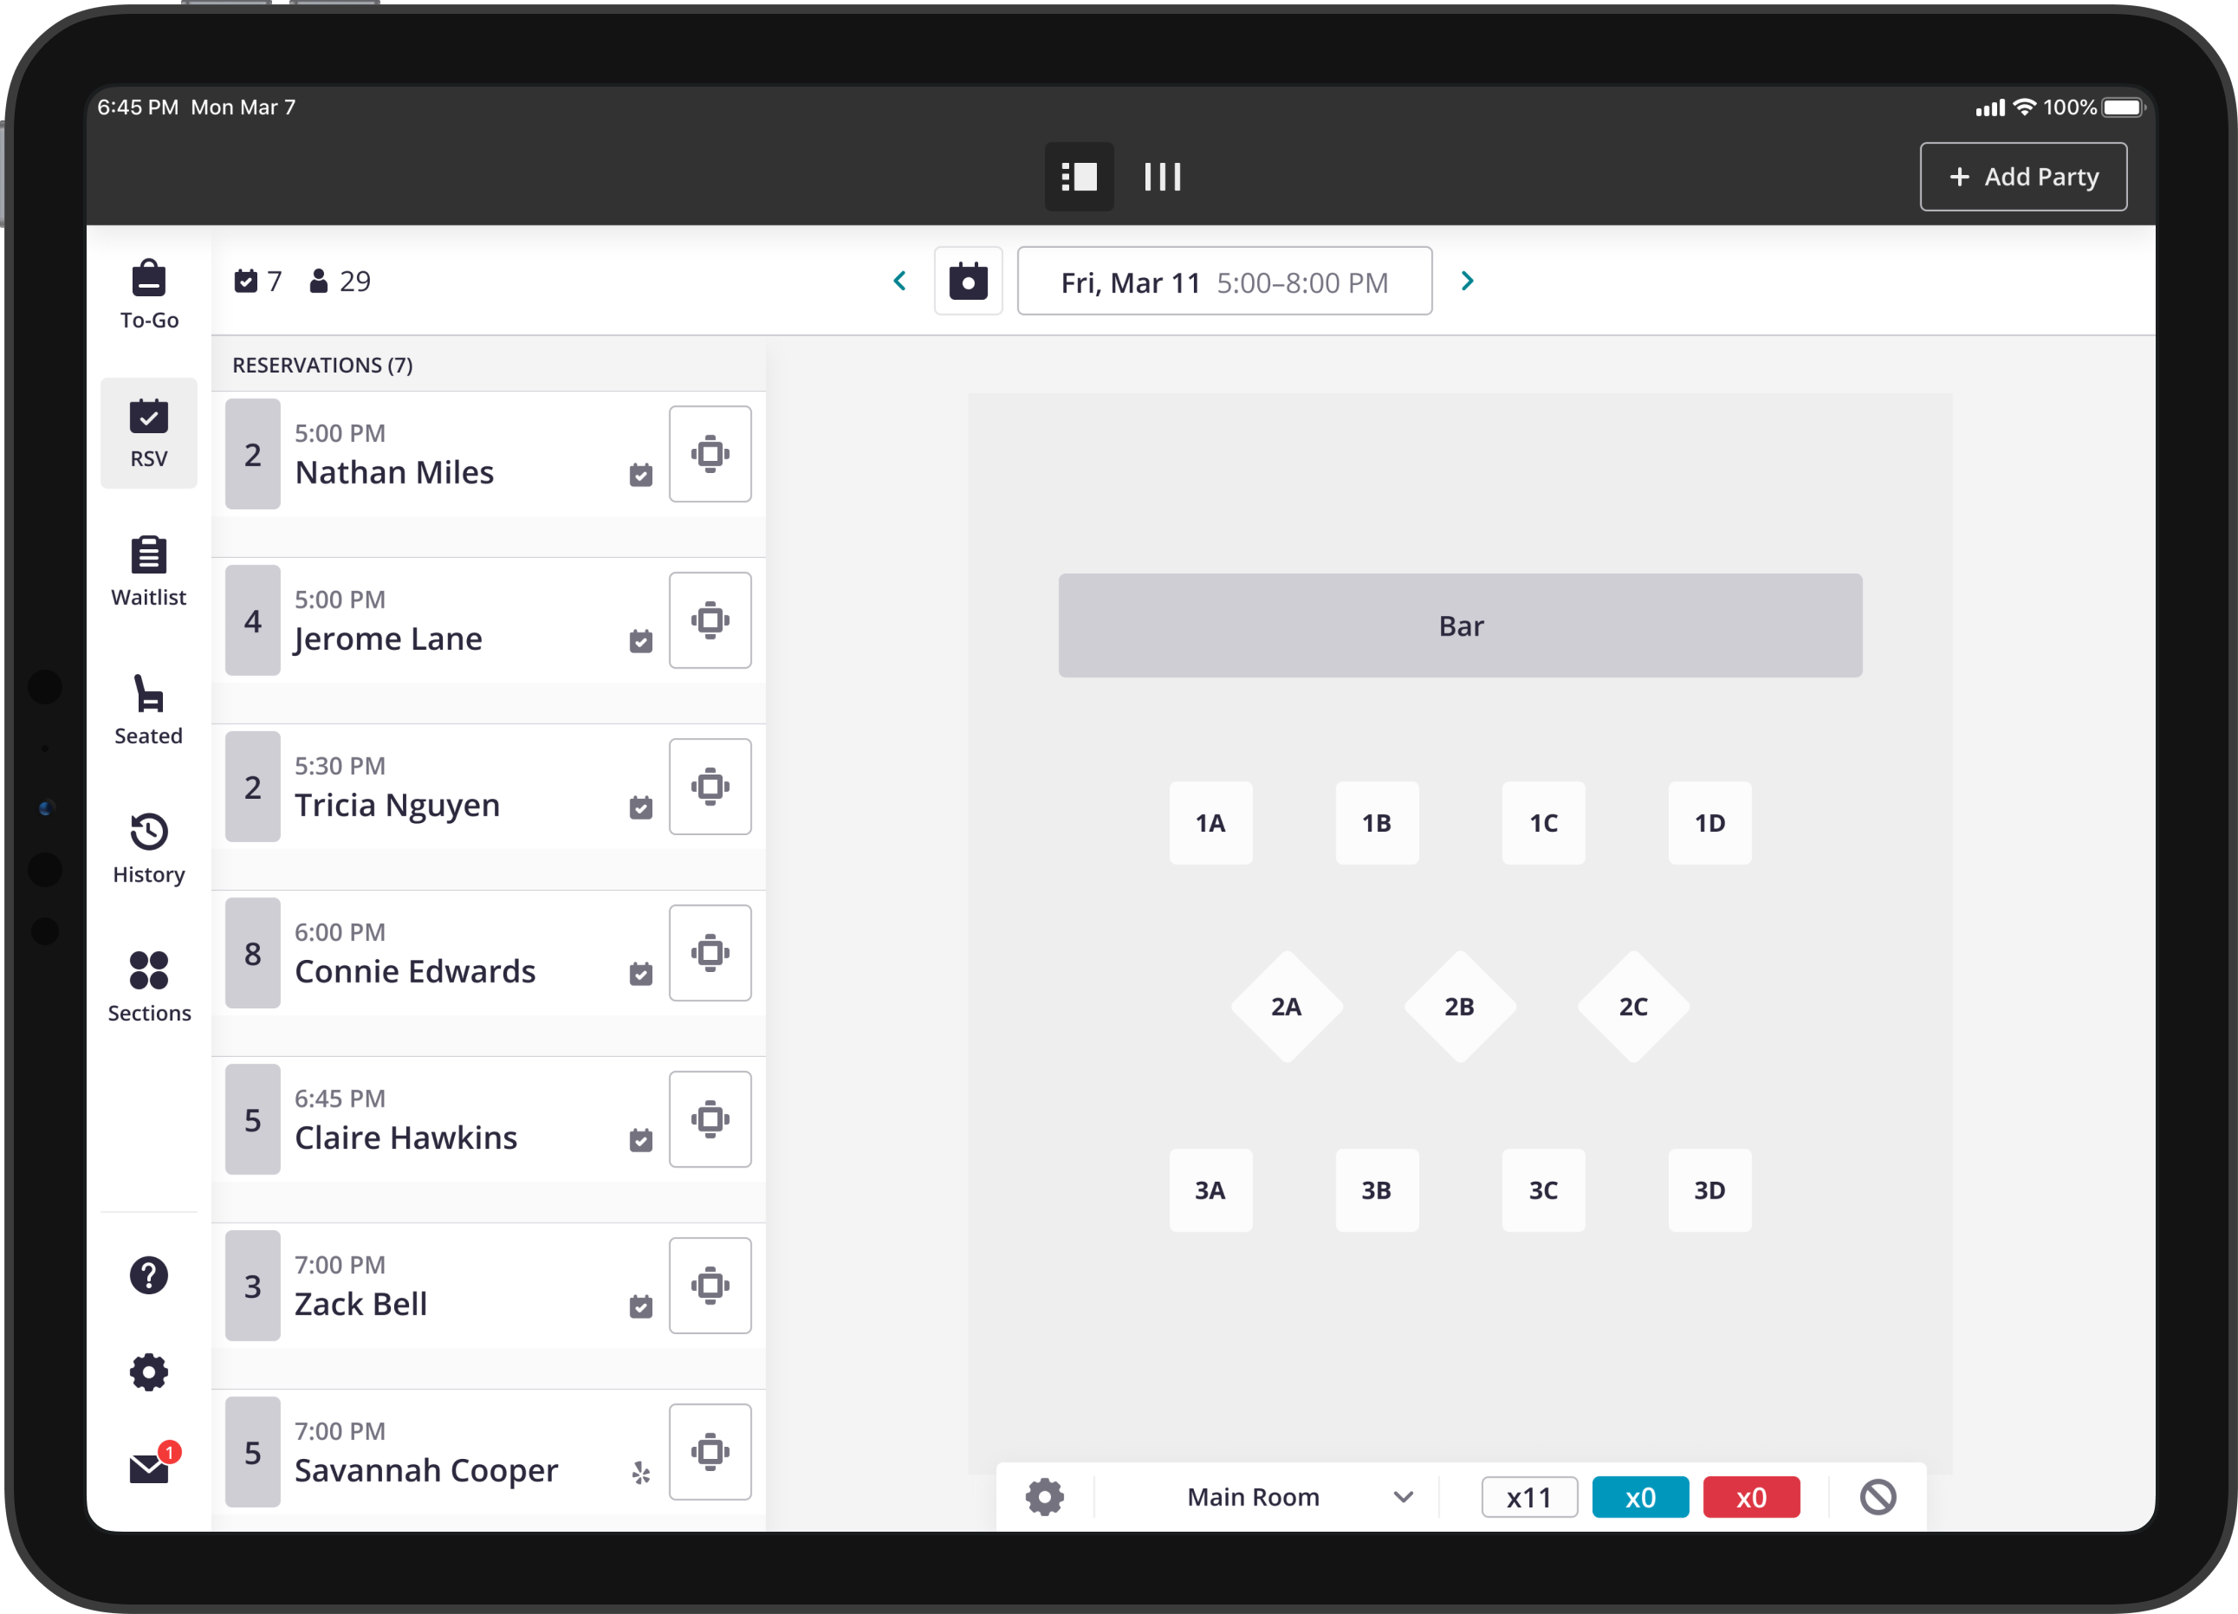This screenshot has width=2238, height=1614.
Task: Go to the next date with the right chevron
Action: click(x=1468, y=280)
